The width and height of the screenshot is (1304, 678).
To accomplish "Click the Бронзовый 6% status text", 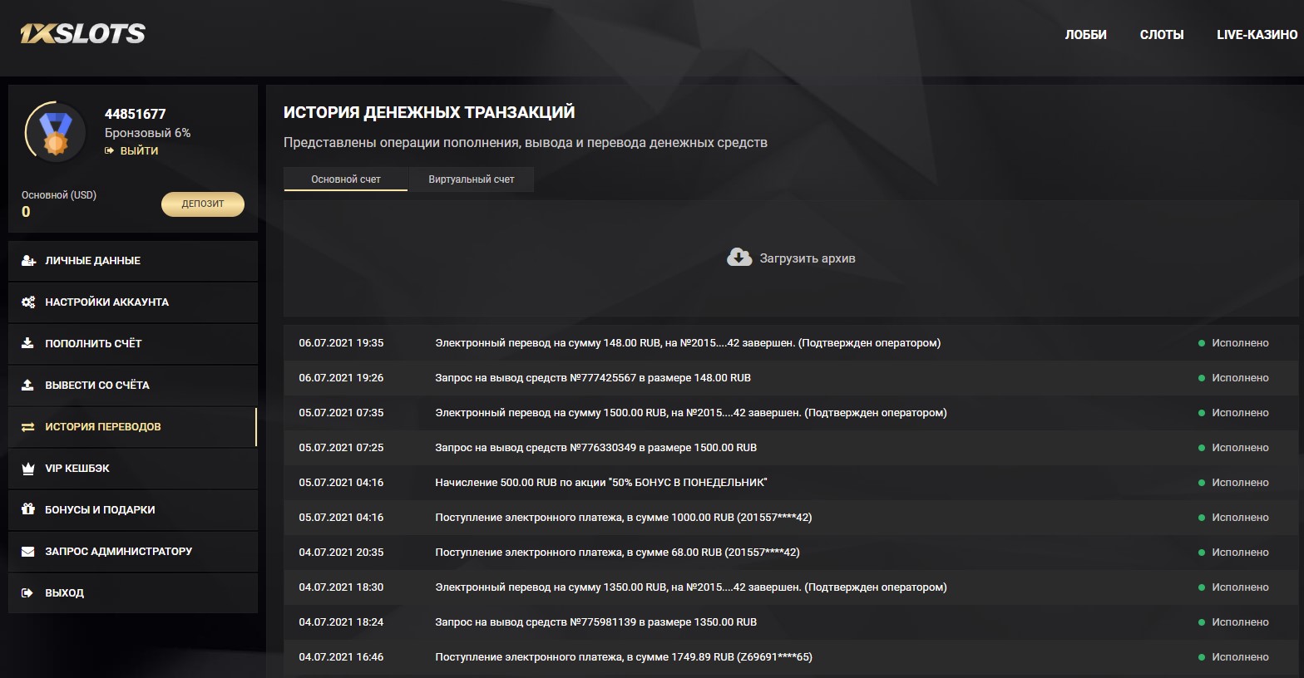I will click(x=148, y=133).
